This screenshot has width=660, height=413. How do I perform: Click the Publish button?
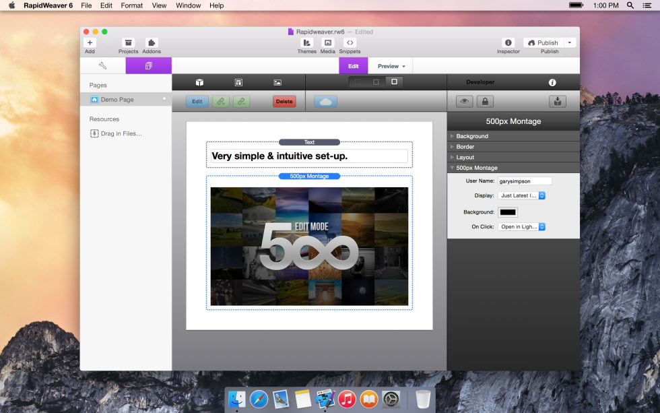point(543,43)
